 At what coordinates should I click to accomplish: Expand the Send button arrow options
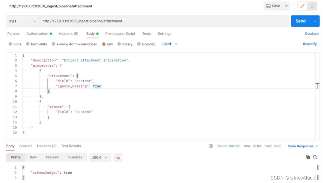click(x=315, y=21)
